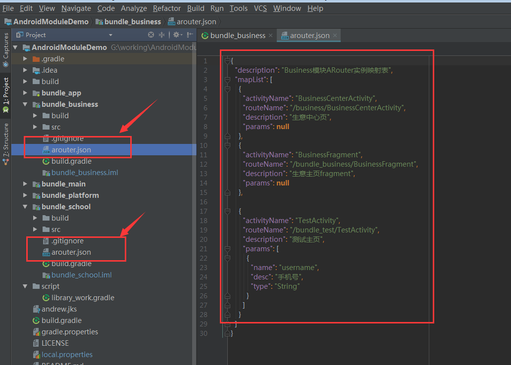
Task: Open Project view dropdown
Action: point(110,35)
